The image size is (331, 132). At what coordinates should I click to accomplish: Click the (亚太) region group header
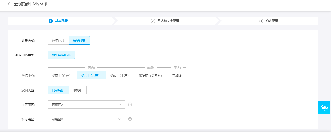(177, 68)
